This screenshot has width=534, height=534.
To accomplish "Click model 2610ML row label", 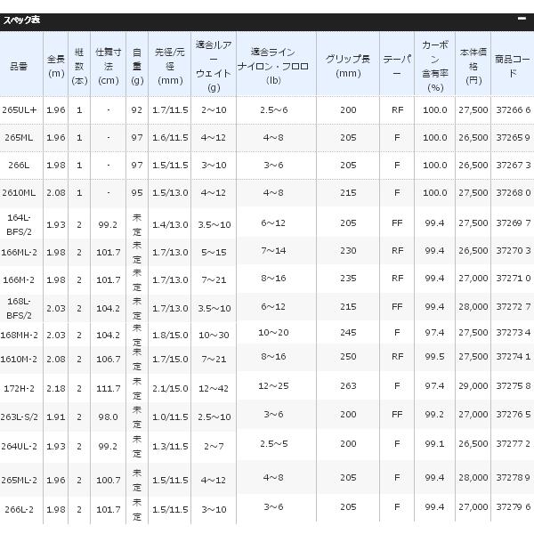I will pyautogui.click(x=19, y=192).
